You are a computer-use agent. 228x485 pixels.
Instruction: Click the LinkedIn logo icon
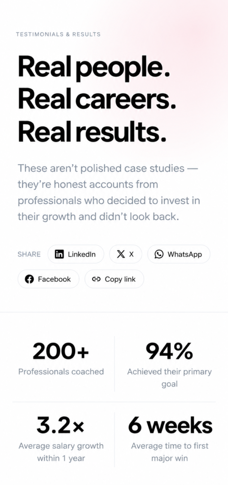click(59, 254)
